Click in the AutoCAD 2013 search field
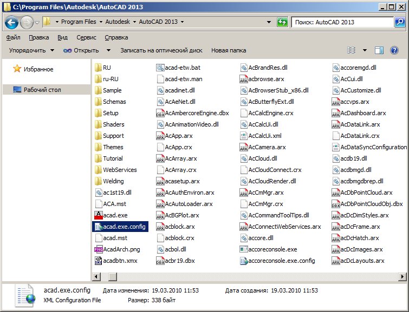The image size is (409, 312). coord(342,22)
